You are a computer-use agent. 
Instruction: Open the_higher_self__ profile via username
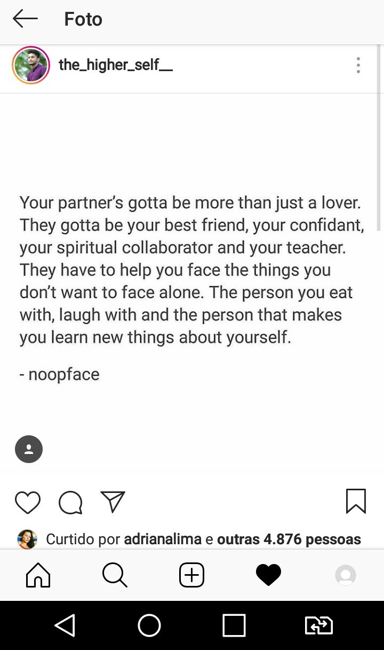point(116,65)
